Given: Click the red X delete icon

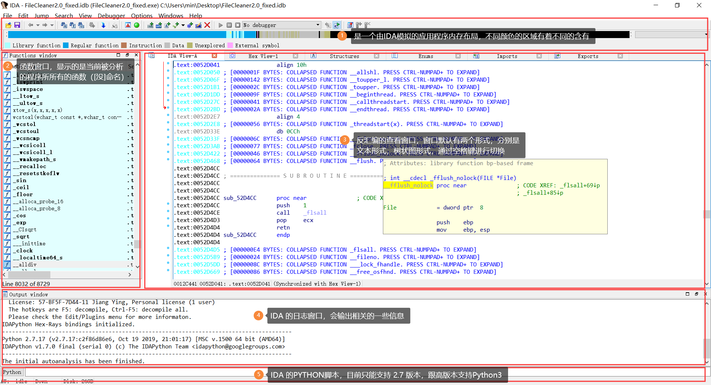Looking at the screenshot, I should click(x=207, y=25).
